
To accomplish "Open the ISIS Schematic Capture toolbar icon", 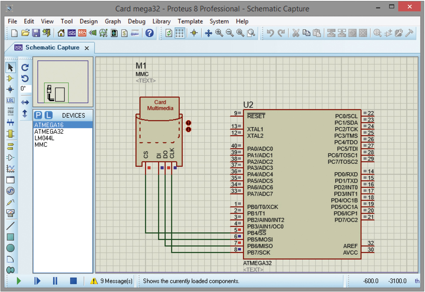I will (71, 33).
